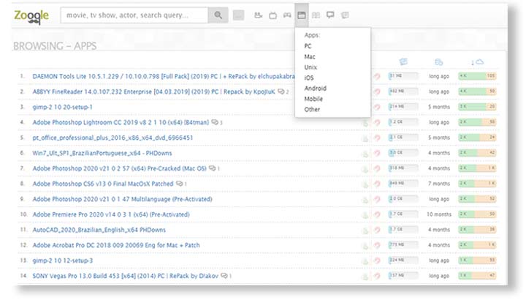
Task: Click seed bar of Photoshop CS6 row
Action: coord(477,184)
